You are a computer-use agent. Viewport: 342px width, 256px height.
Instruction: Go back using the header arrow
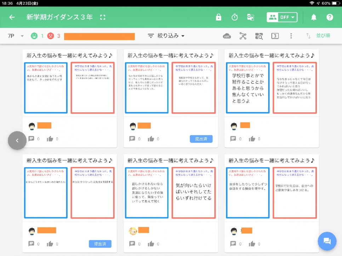pyautogui.click(x=12, y=17)
